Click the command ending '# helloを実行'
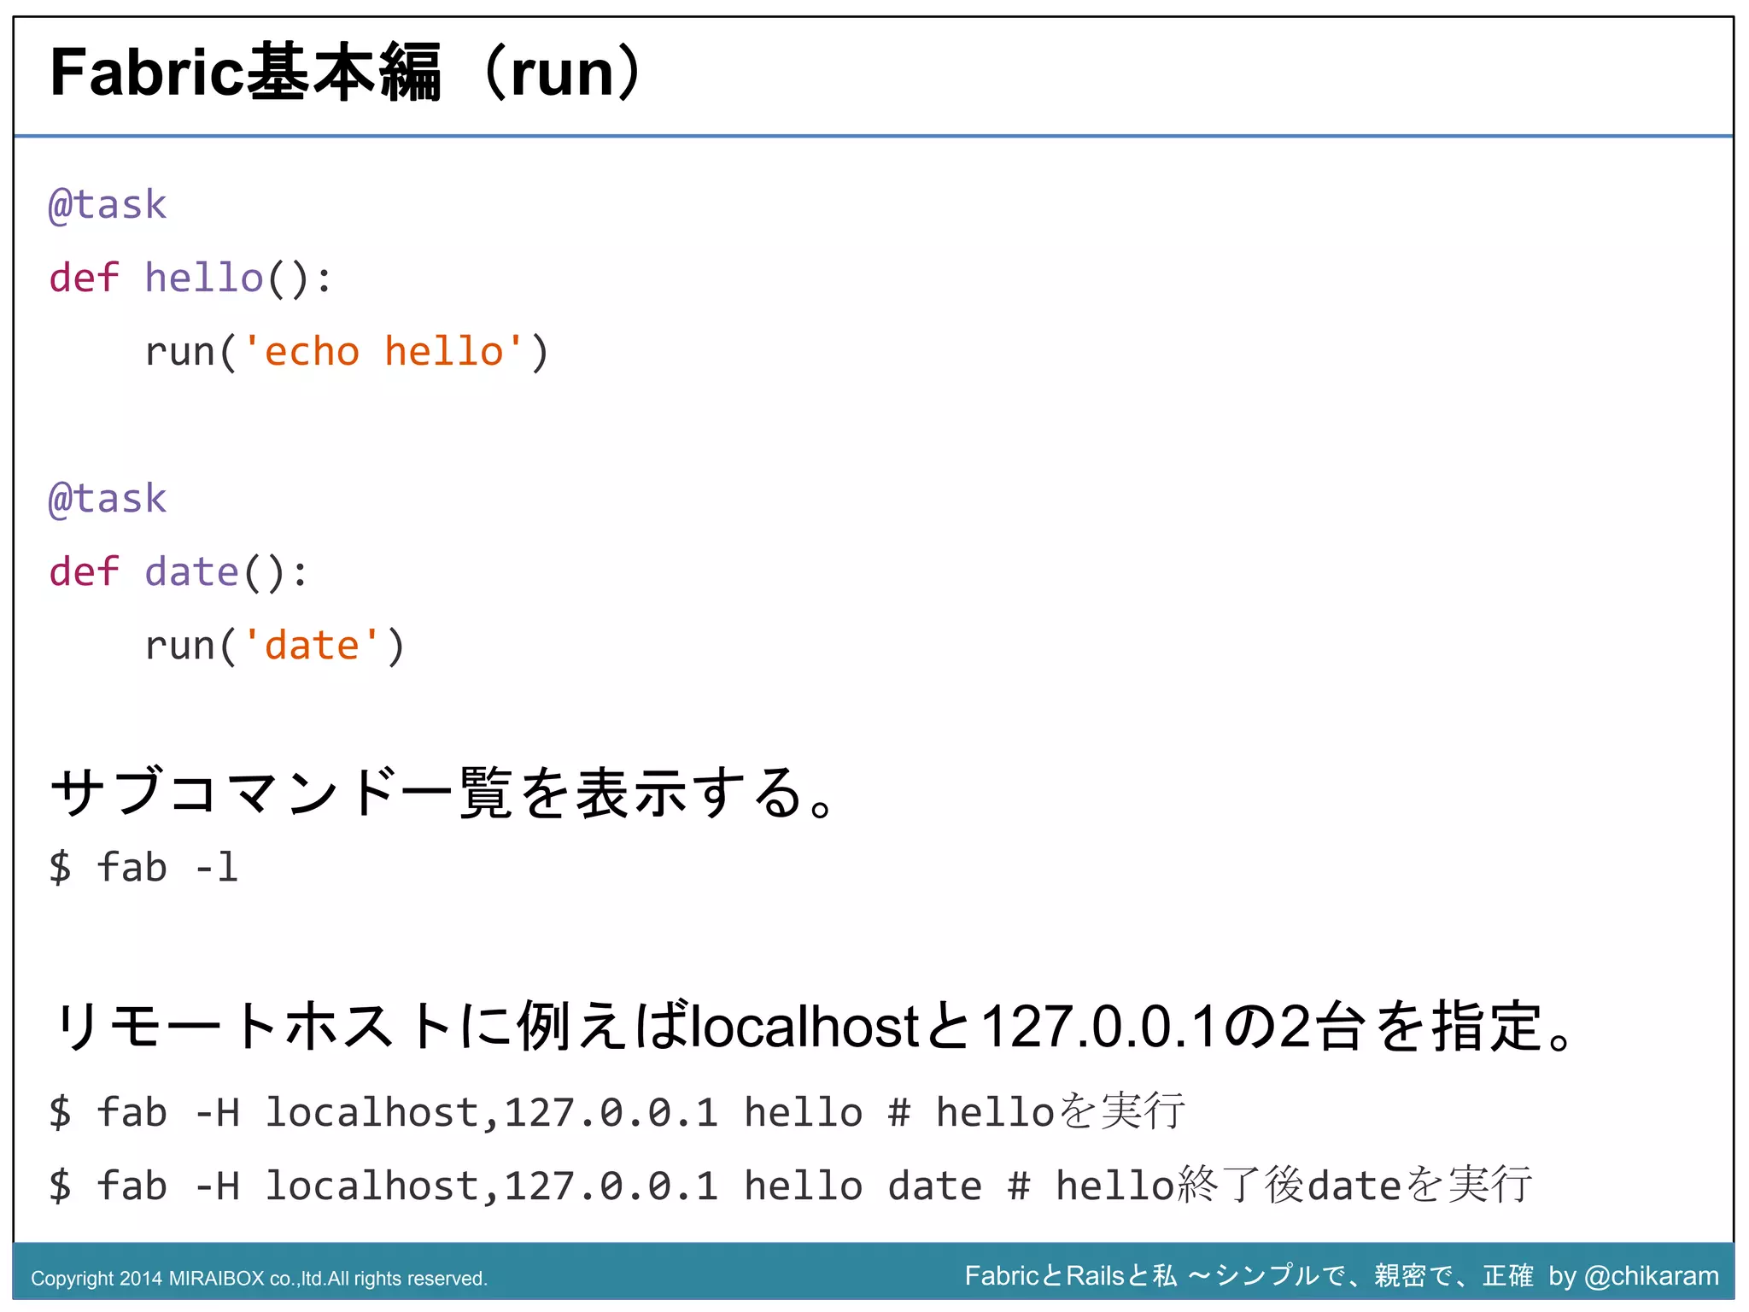Screen dimensions: 1749x1312 coord(617,1112)
